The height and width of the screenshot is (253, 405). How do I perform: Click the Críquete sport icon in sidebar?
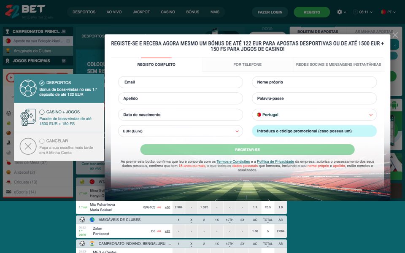point(8,182)
